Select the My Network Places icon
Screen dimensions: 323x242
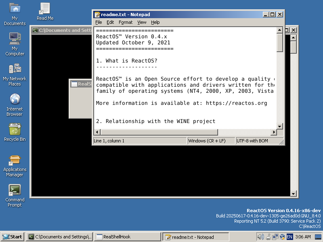15,75
